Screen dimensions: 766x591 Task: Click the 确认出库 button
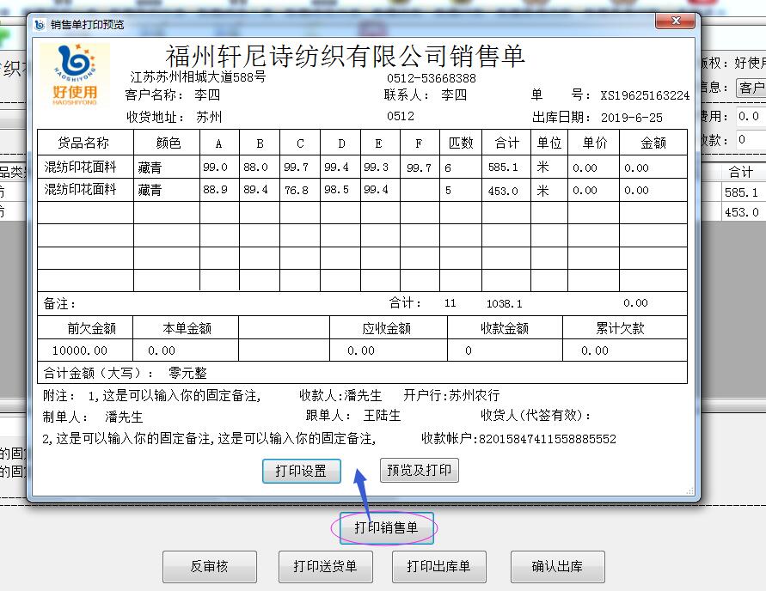point(557,567)
